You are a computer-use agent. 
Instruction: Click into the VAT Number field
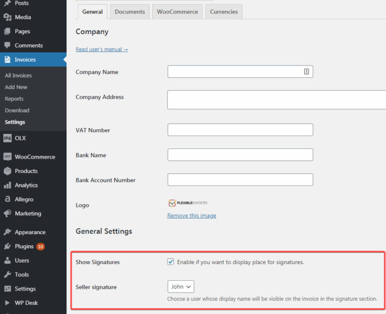click(x=240, y=130)
